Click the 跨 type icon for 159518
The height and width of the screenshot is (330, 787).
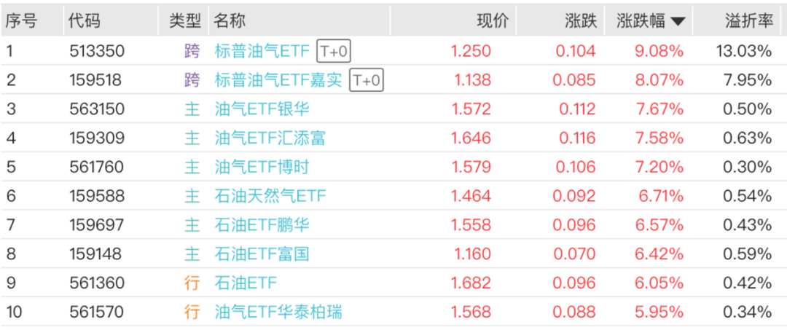[x=192, y=80]
